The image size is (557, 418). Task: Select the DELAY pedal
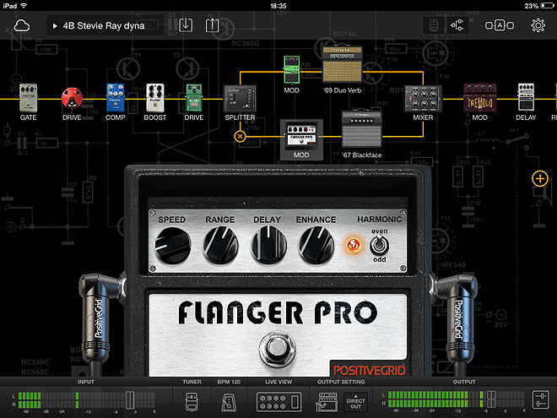pos(526,97)
